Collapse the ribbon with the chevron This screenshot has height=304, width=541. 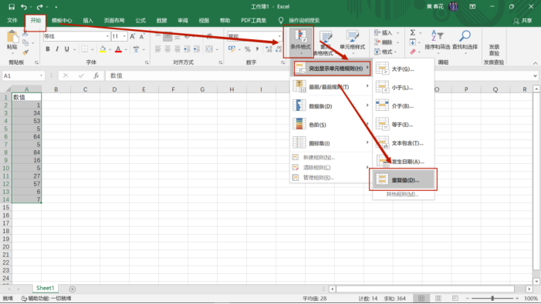(x=535, y=63)
